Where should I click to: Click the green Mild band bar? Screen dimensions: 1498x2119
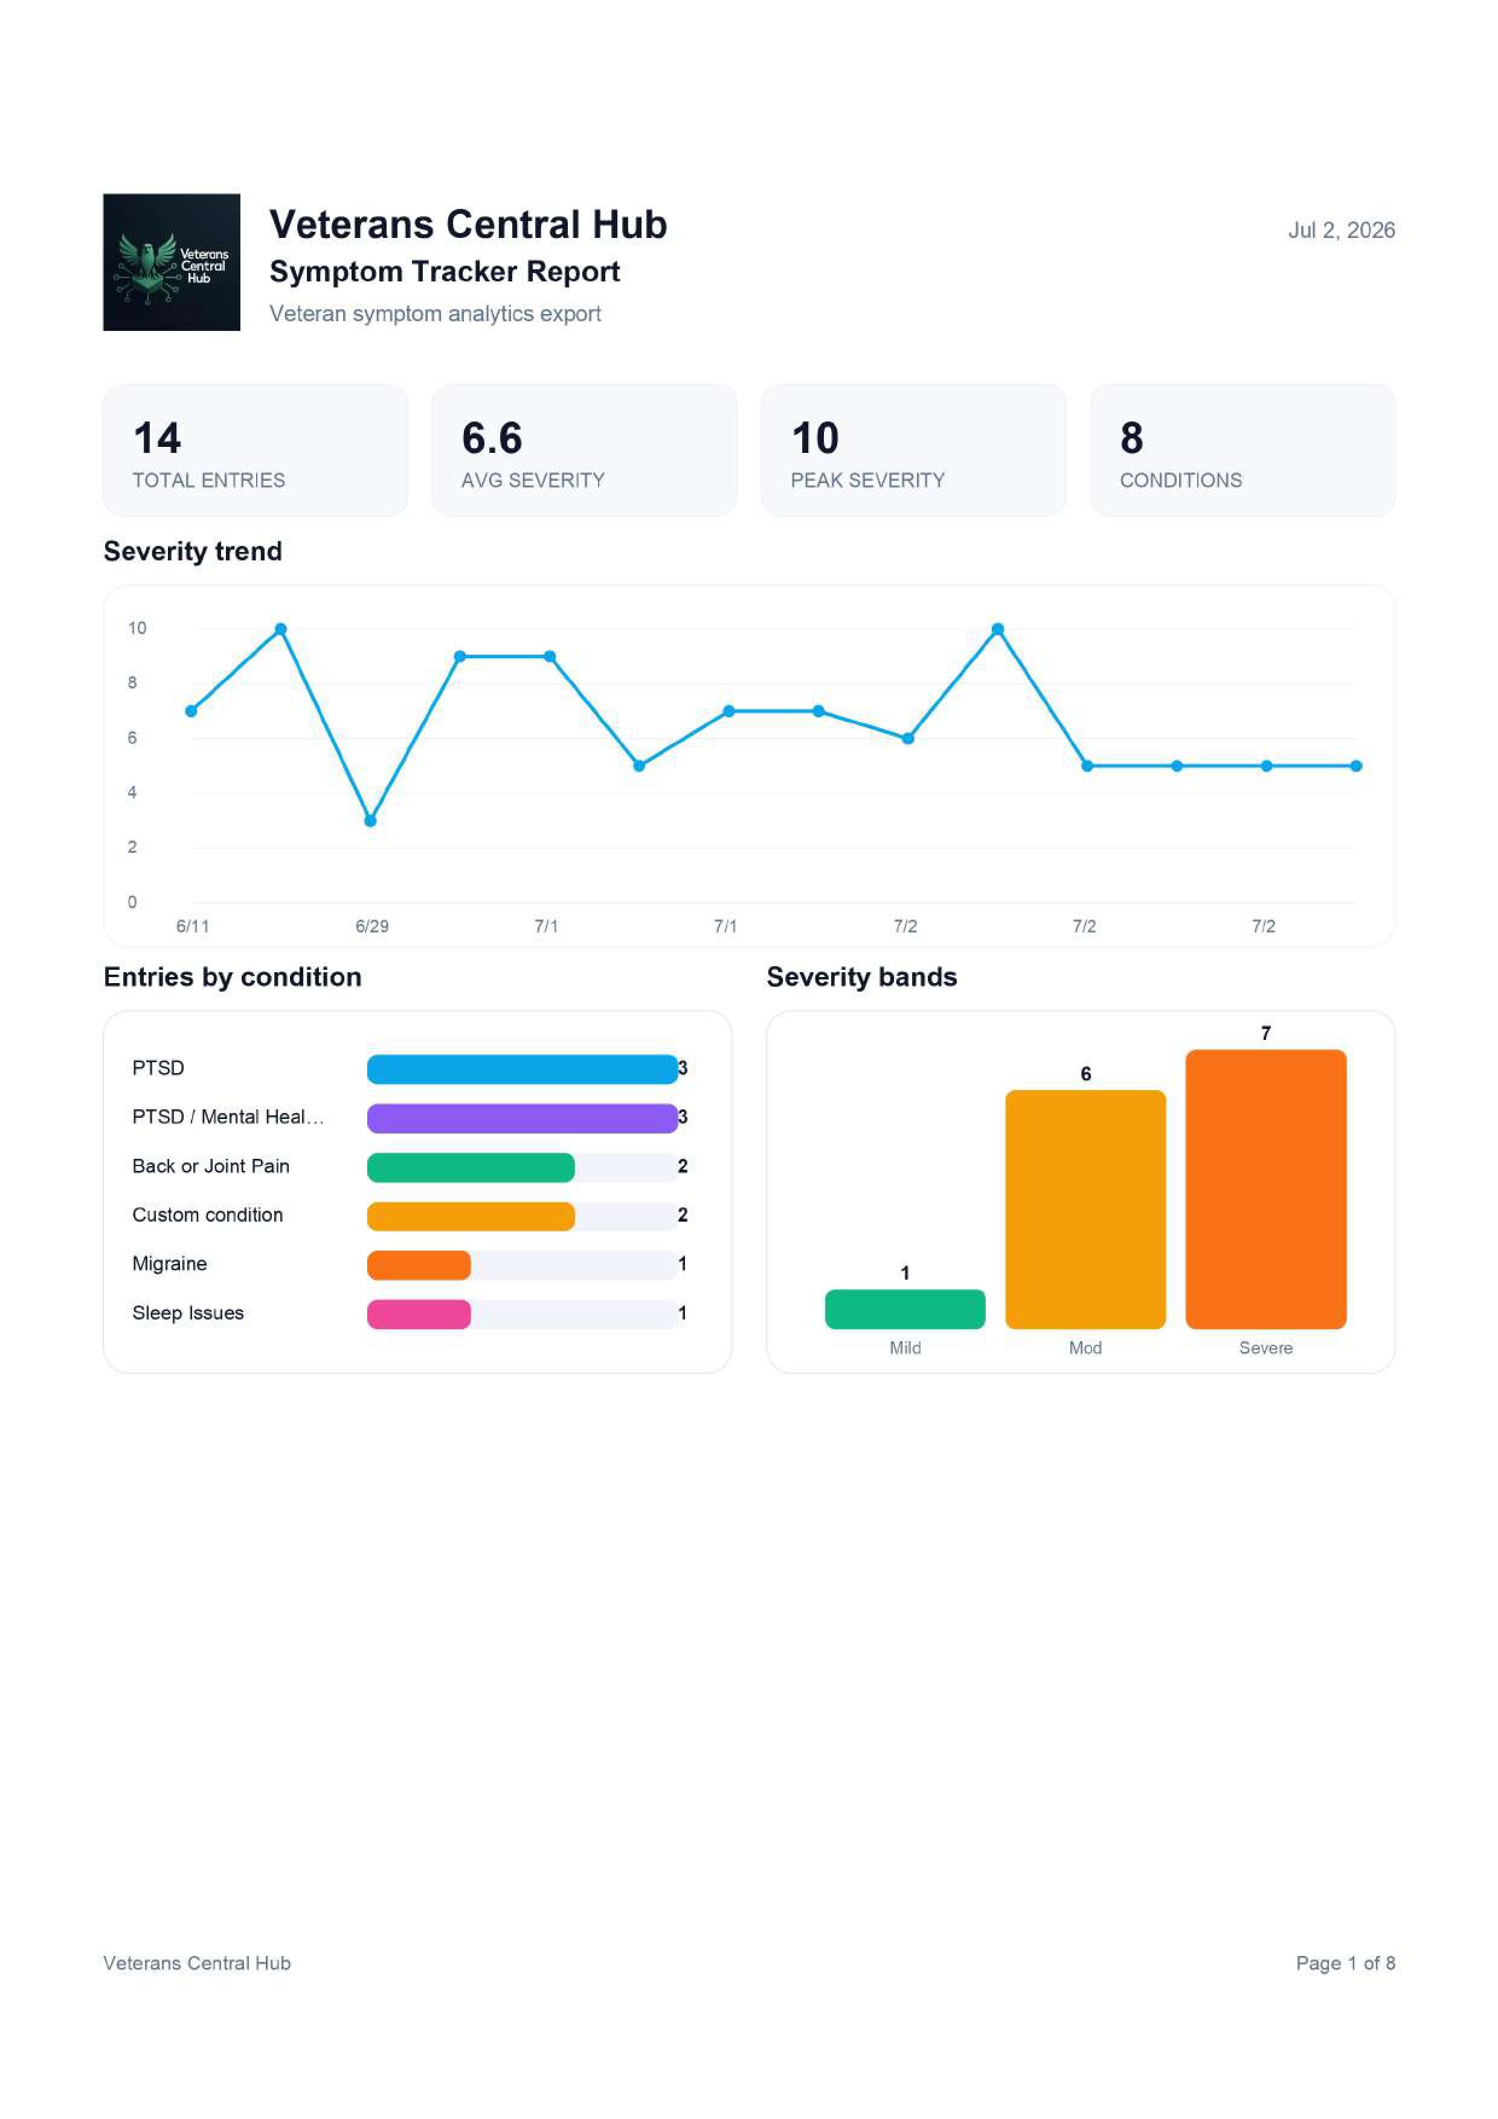coord(904,1309)
